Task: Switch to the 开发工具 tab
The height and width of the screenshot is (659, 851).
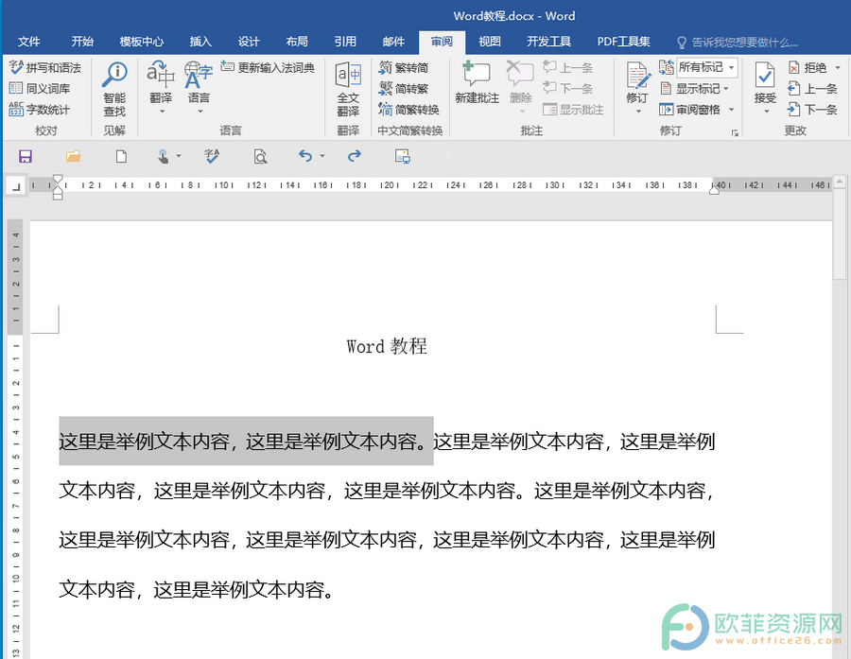Action: [548, 42]
